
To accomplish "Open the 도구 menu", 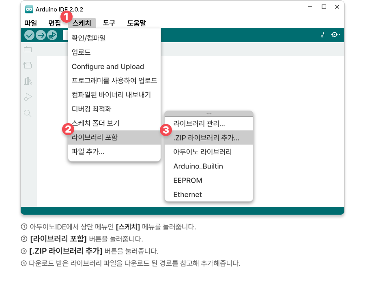I will 109,23.
